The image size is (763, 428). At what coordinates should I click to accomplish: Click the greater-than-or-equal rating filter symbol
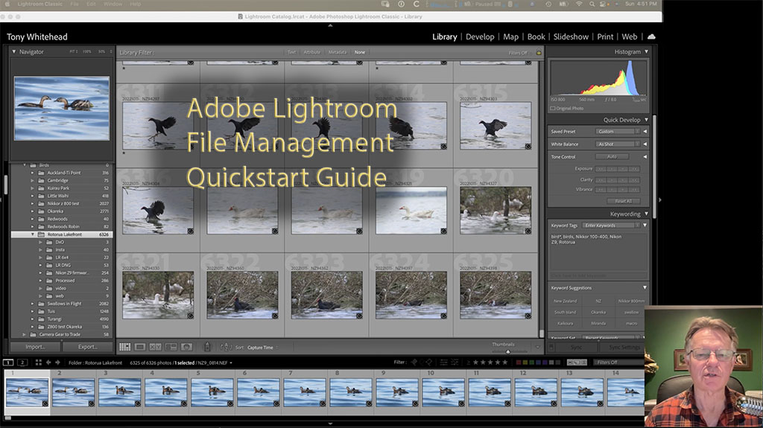click(x=468, y=362)
